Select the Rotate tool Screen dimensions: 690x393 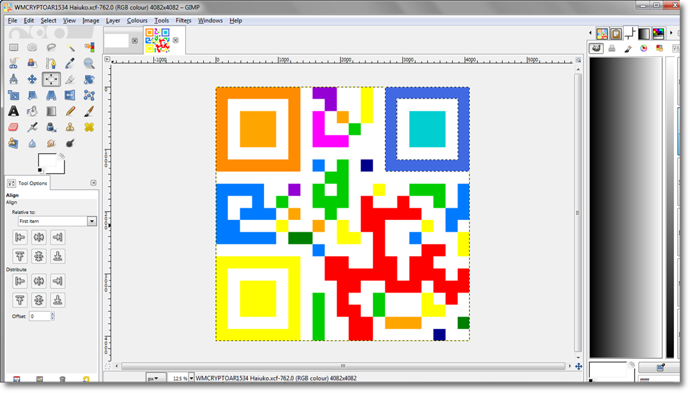coord(89,79)
